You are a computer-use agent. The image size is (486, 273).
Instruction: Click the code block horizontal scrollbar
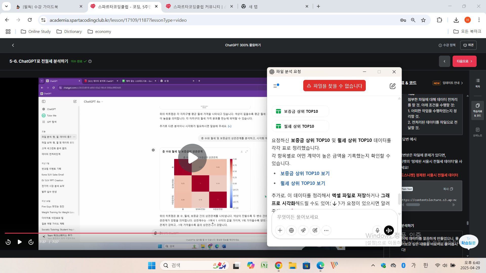413,205
